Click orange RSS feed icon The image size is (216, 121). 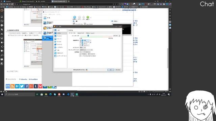click(12, 86)
